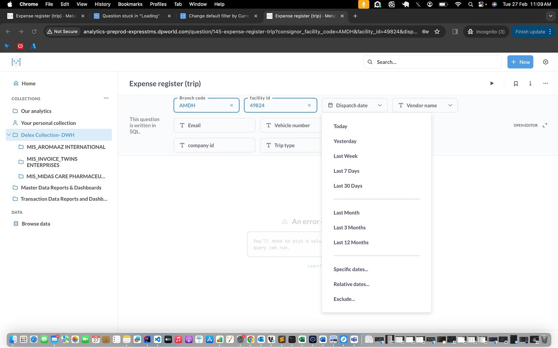The image size is (558, 348).
Task: Open a new Chrome tab with the plus icon
Action: [x=355, y=16]
